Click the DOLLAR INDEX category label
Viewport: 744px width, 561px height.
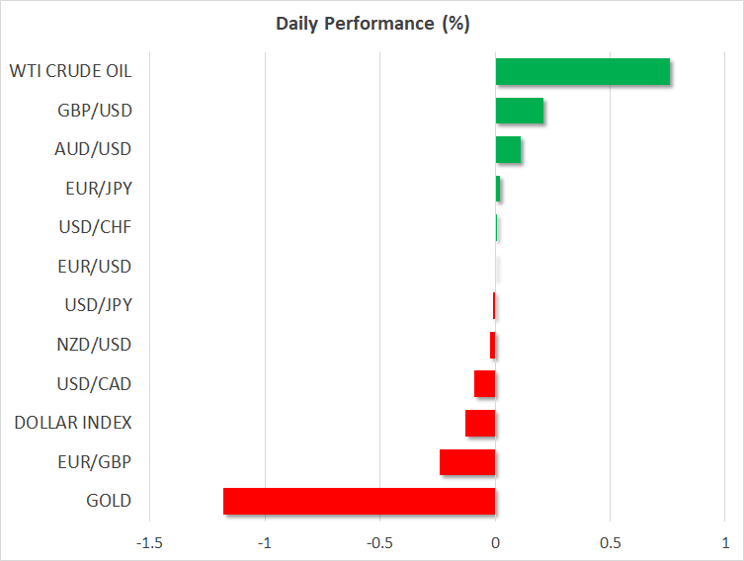(73, 423)
